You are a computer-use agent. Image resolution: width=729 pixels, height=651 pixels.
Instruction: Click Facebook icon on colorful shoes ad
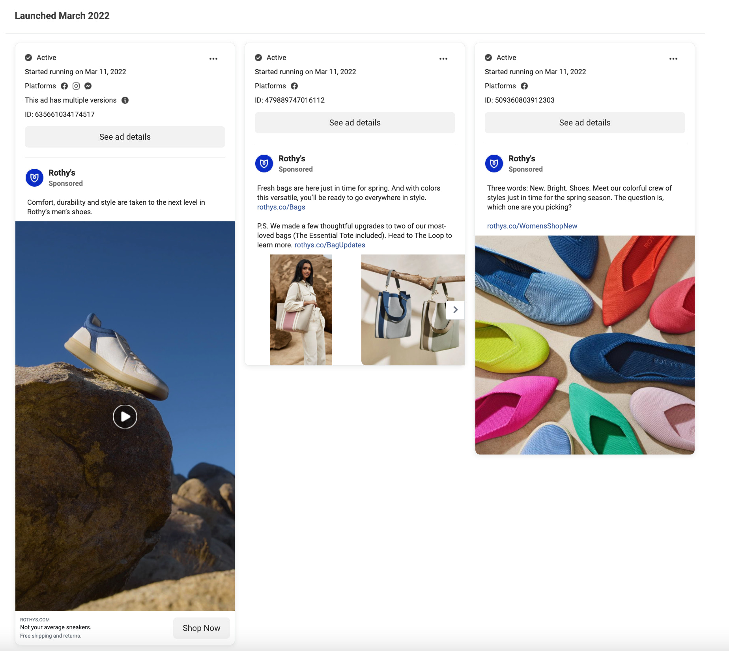524,86
